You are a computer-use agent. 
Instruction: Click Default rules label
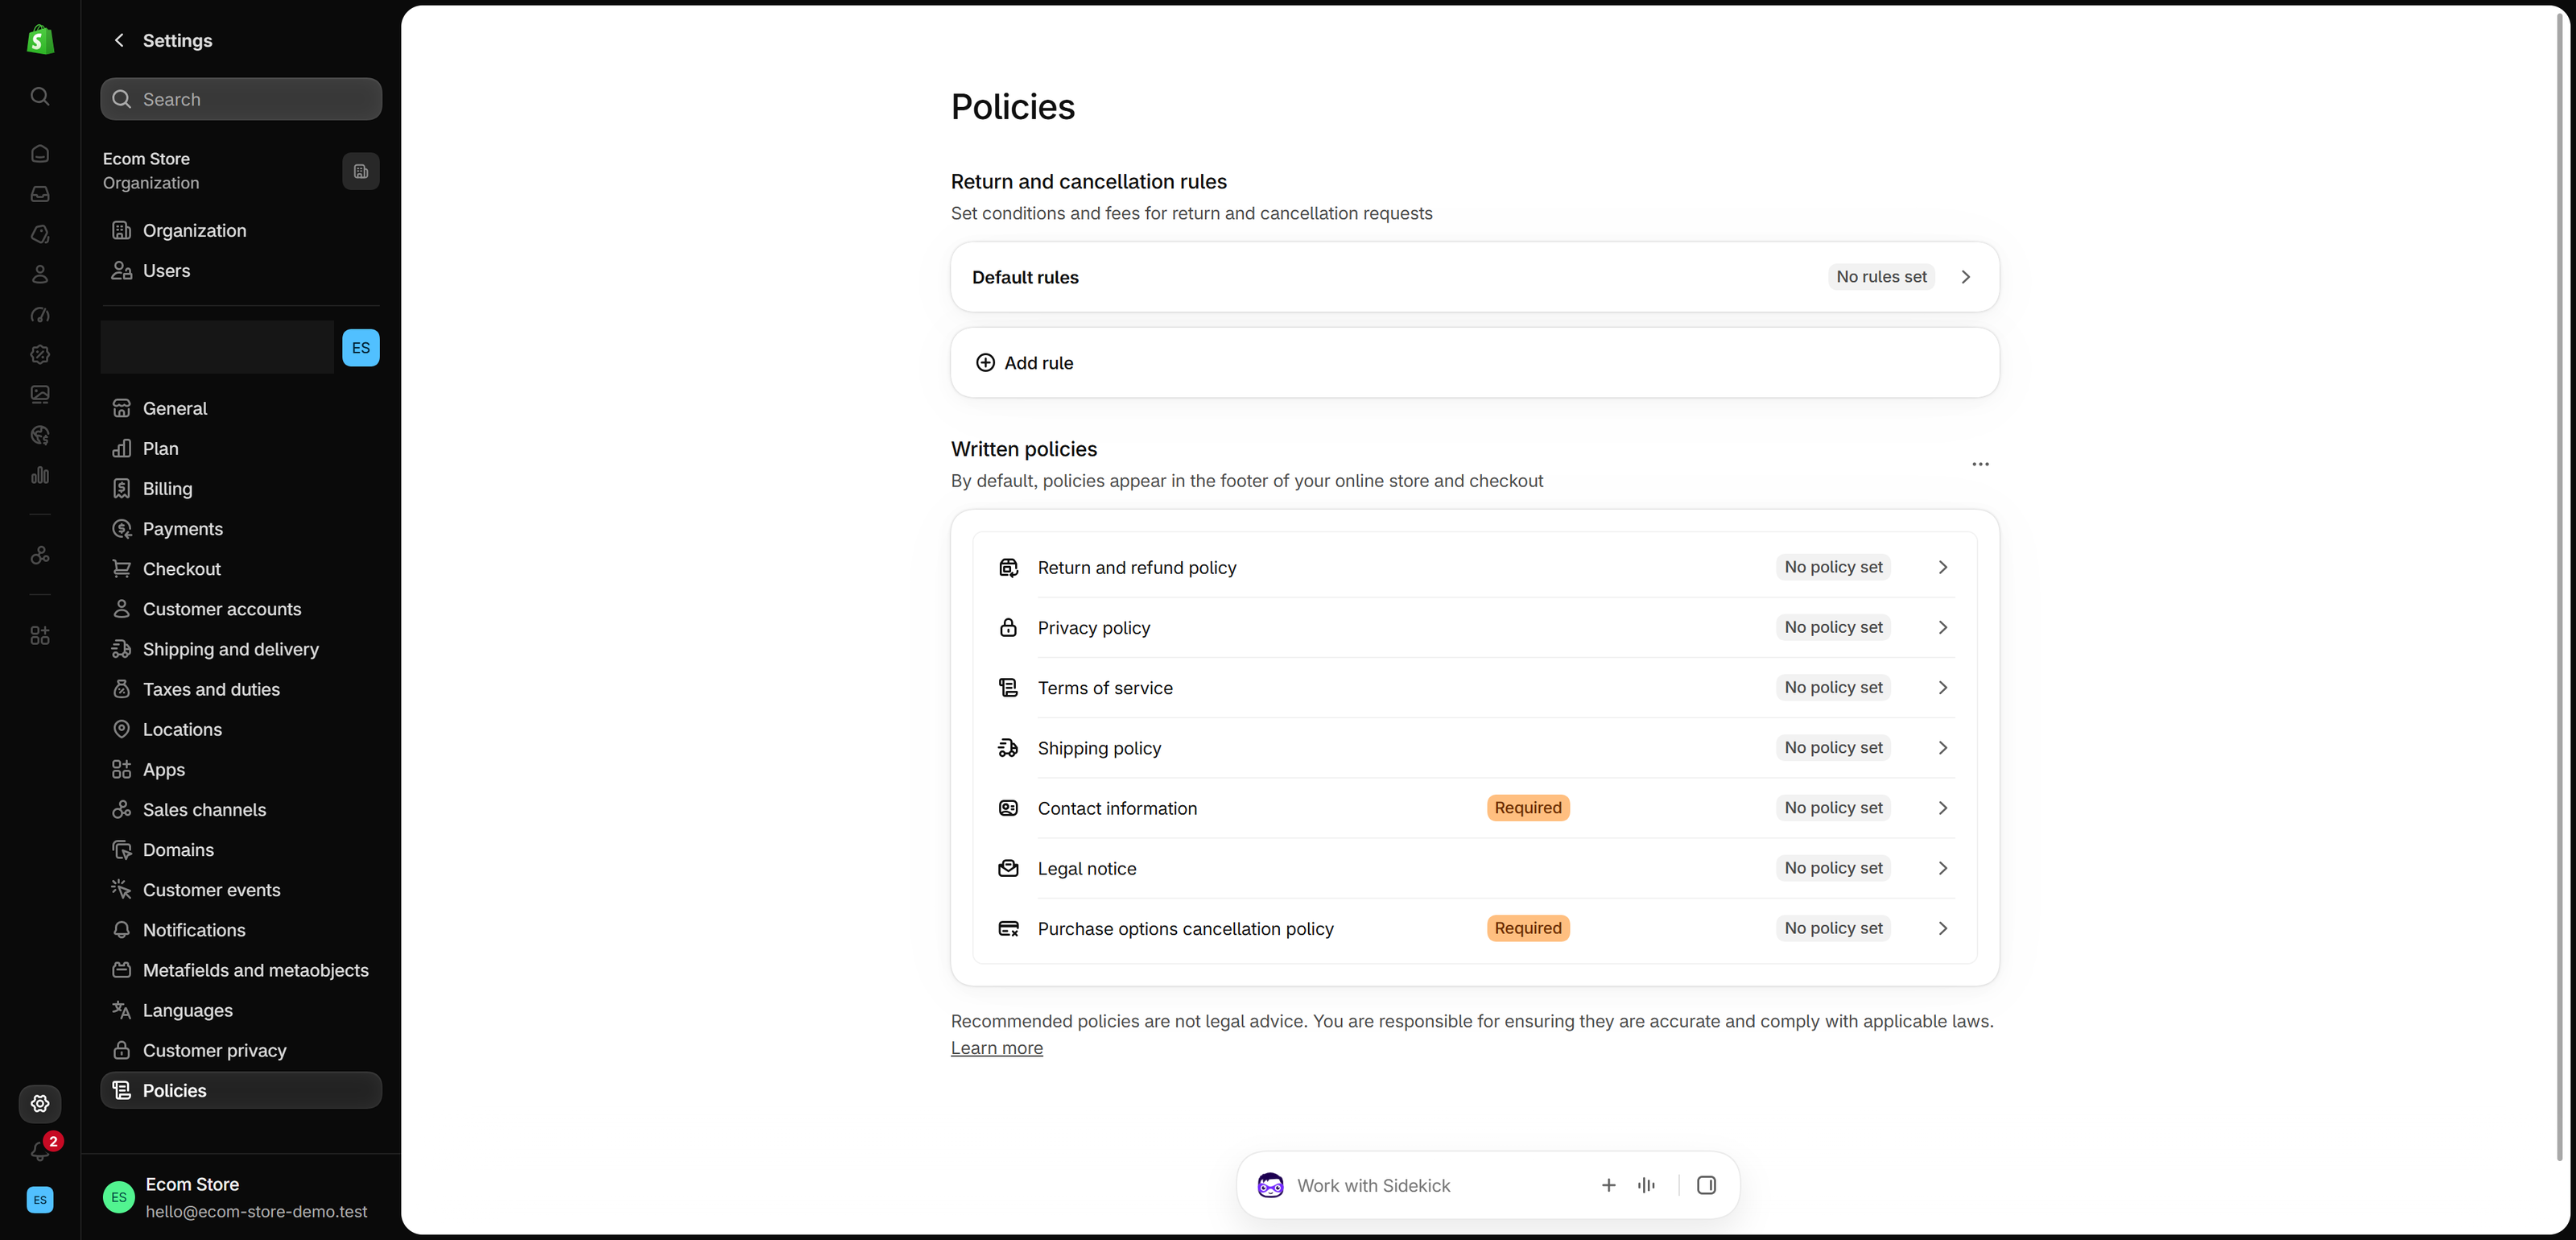pyautogui.click(x=1025, y=277)
